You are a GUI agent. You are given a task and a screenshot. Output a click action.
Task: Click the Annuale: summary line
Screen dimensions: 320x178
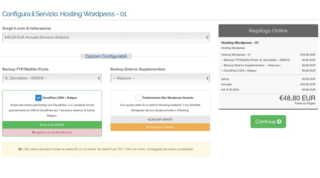(x=268, y=84)
